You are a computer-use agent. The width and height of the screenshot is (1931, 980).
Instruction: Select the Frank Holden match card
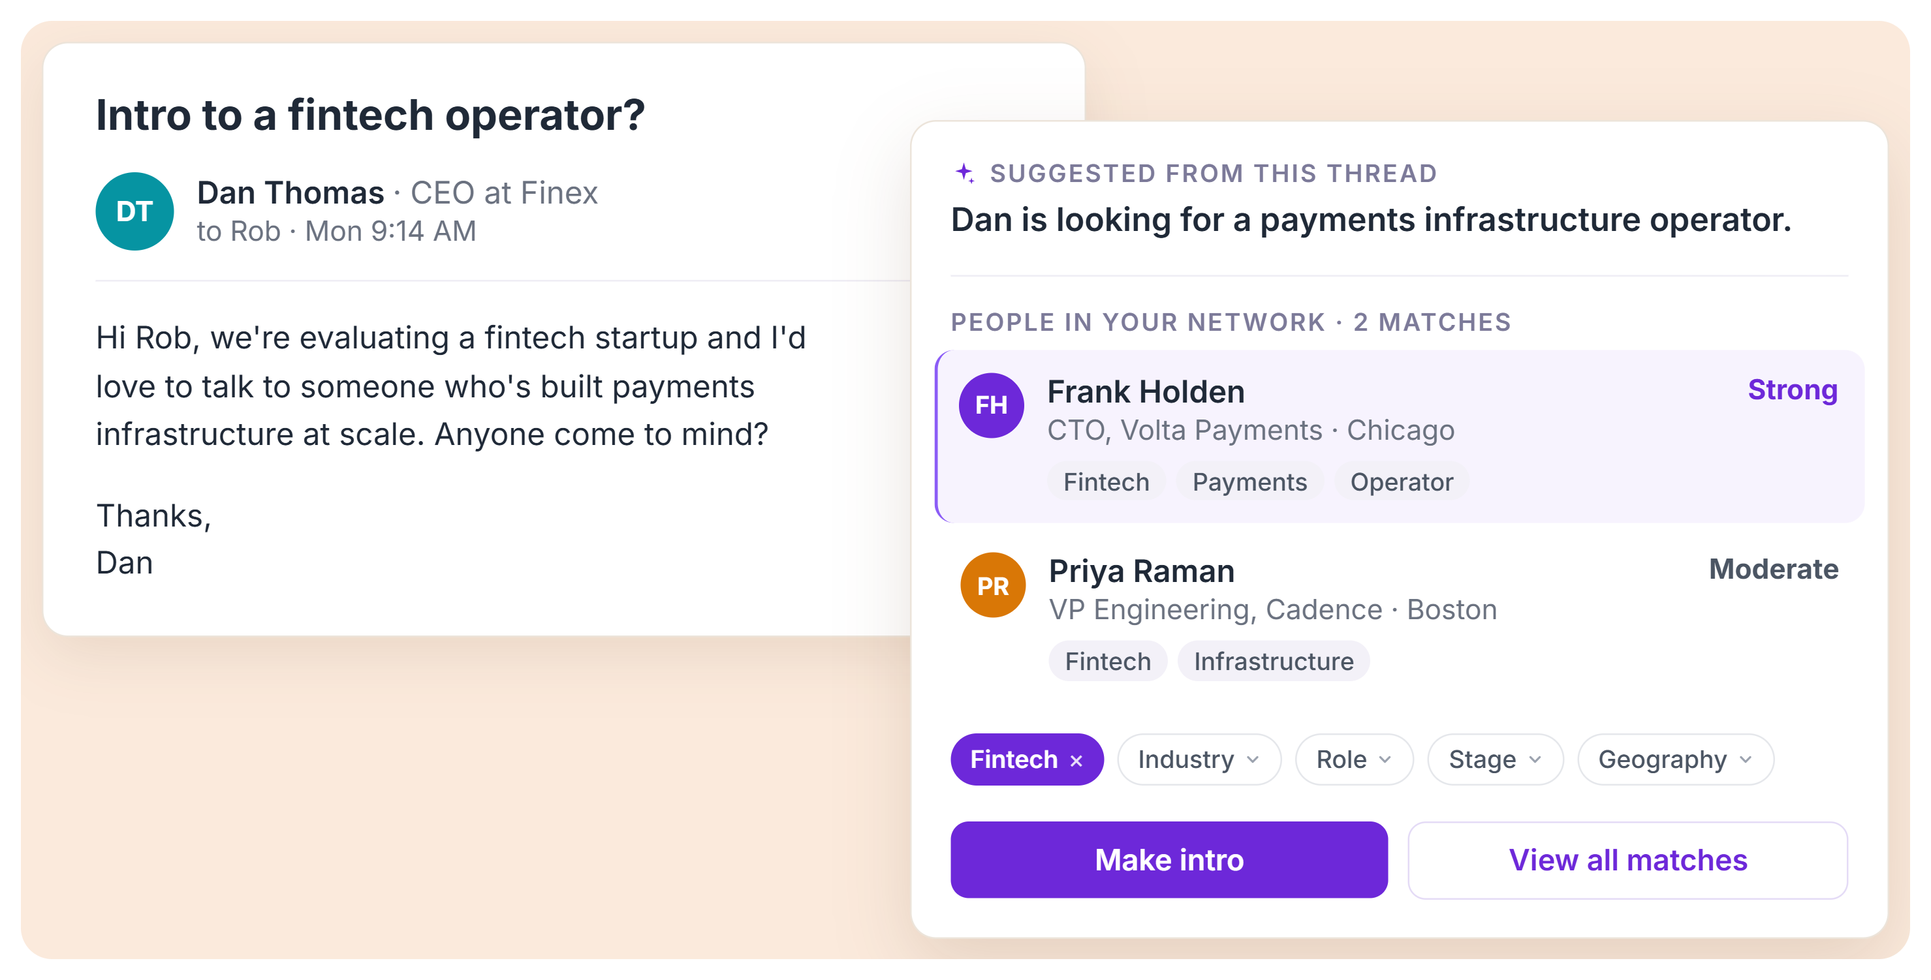[1400, 436]
